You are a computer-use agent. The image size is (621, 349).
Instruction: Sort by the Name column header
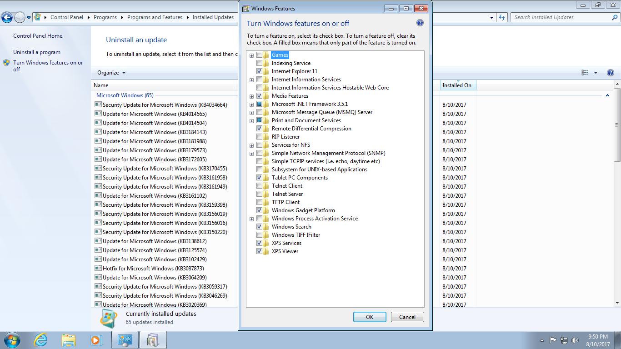(x=164, y=85)
